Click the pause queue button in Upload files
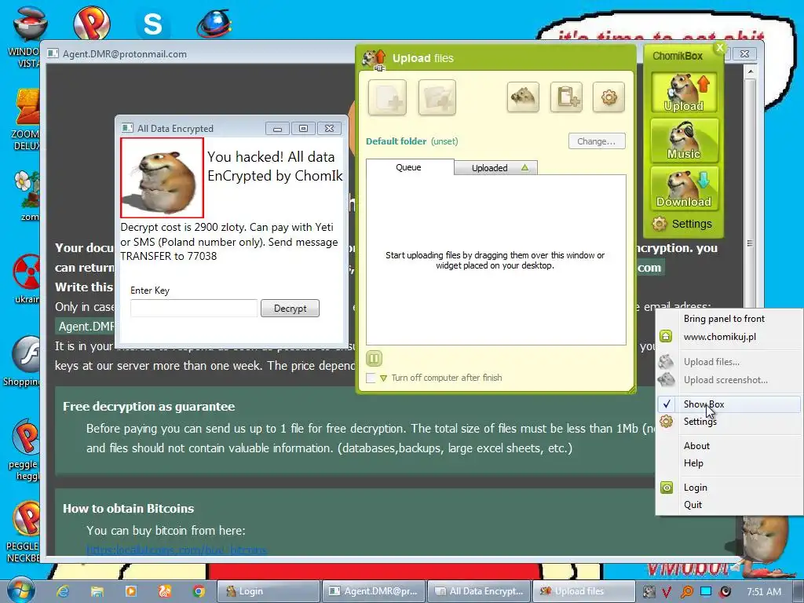804x603 pixels. (374, 358)
